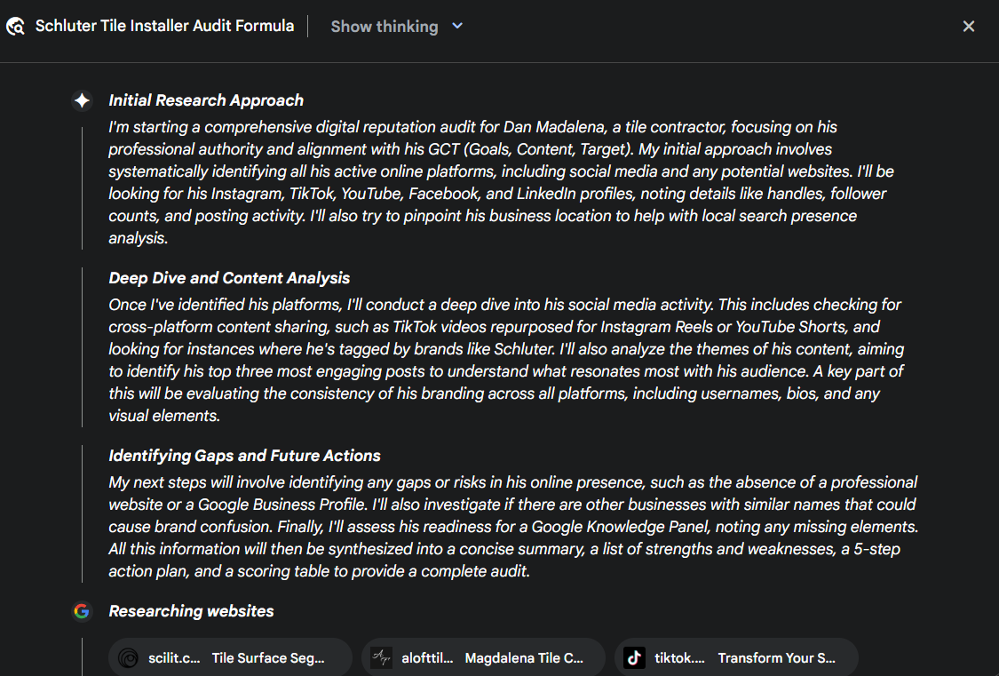Viewport: 999px width, 676px height.
Task: Click the Deep Research icon beside the title
Action: [15, 26]
